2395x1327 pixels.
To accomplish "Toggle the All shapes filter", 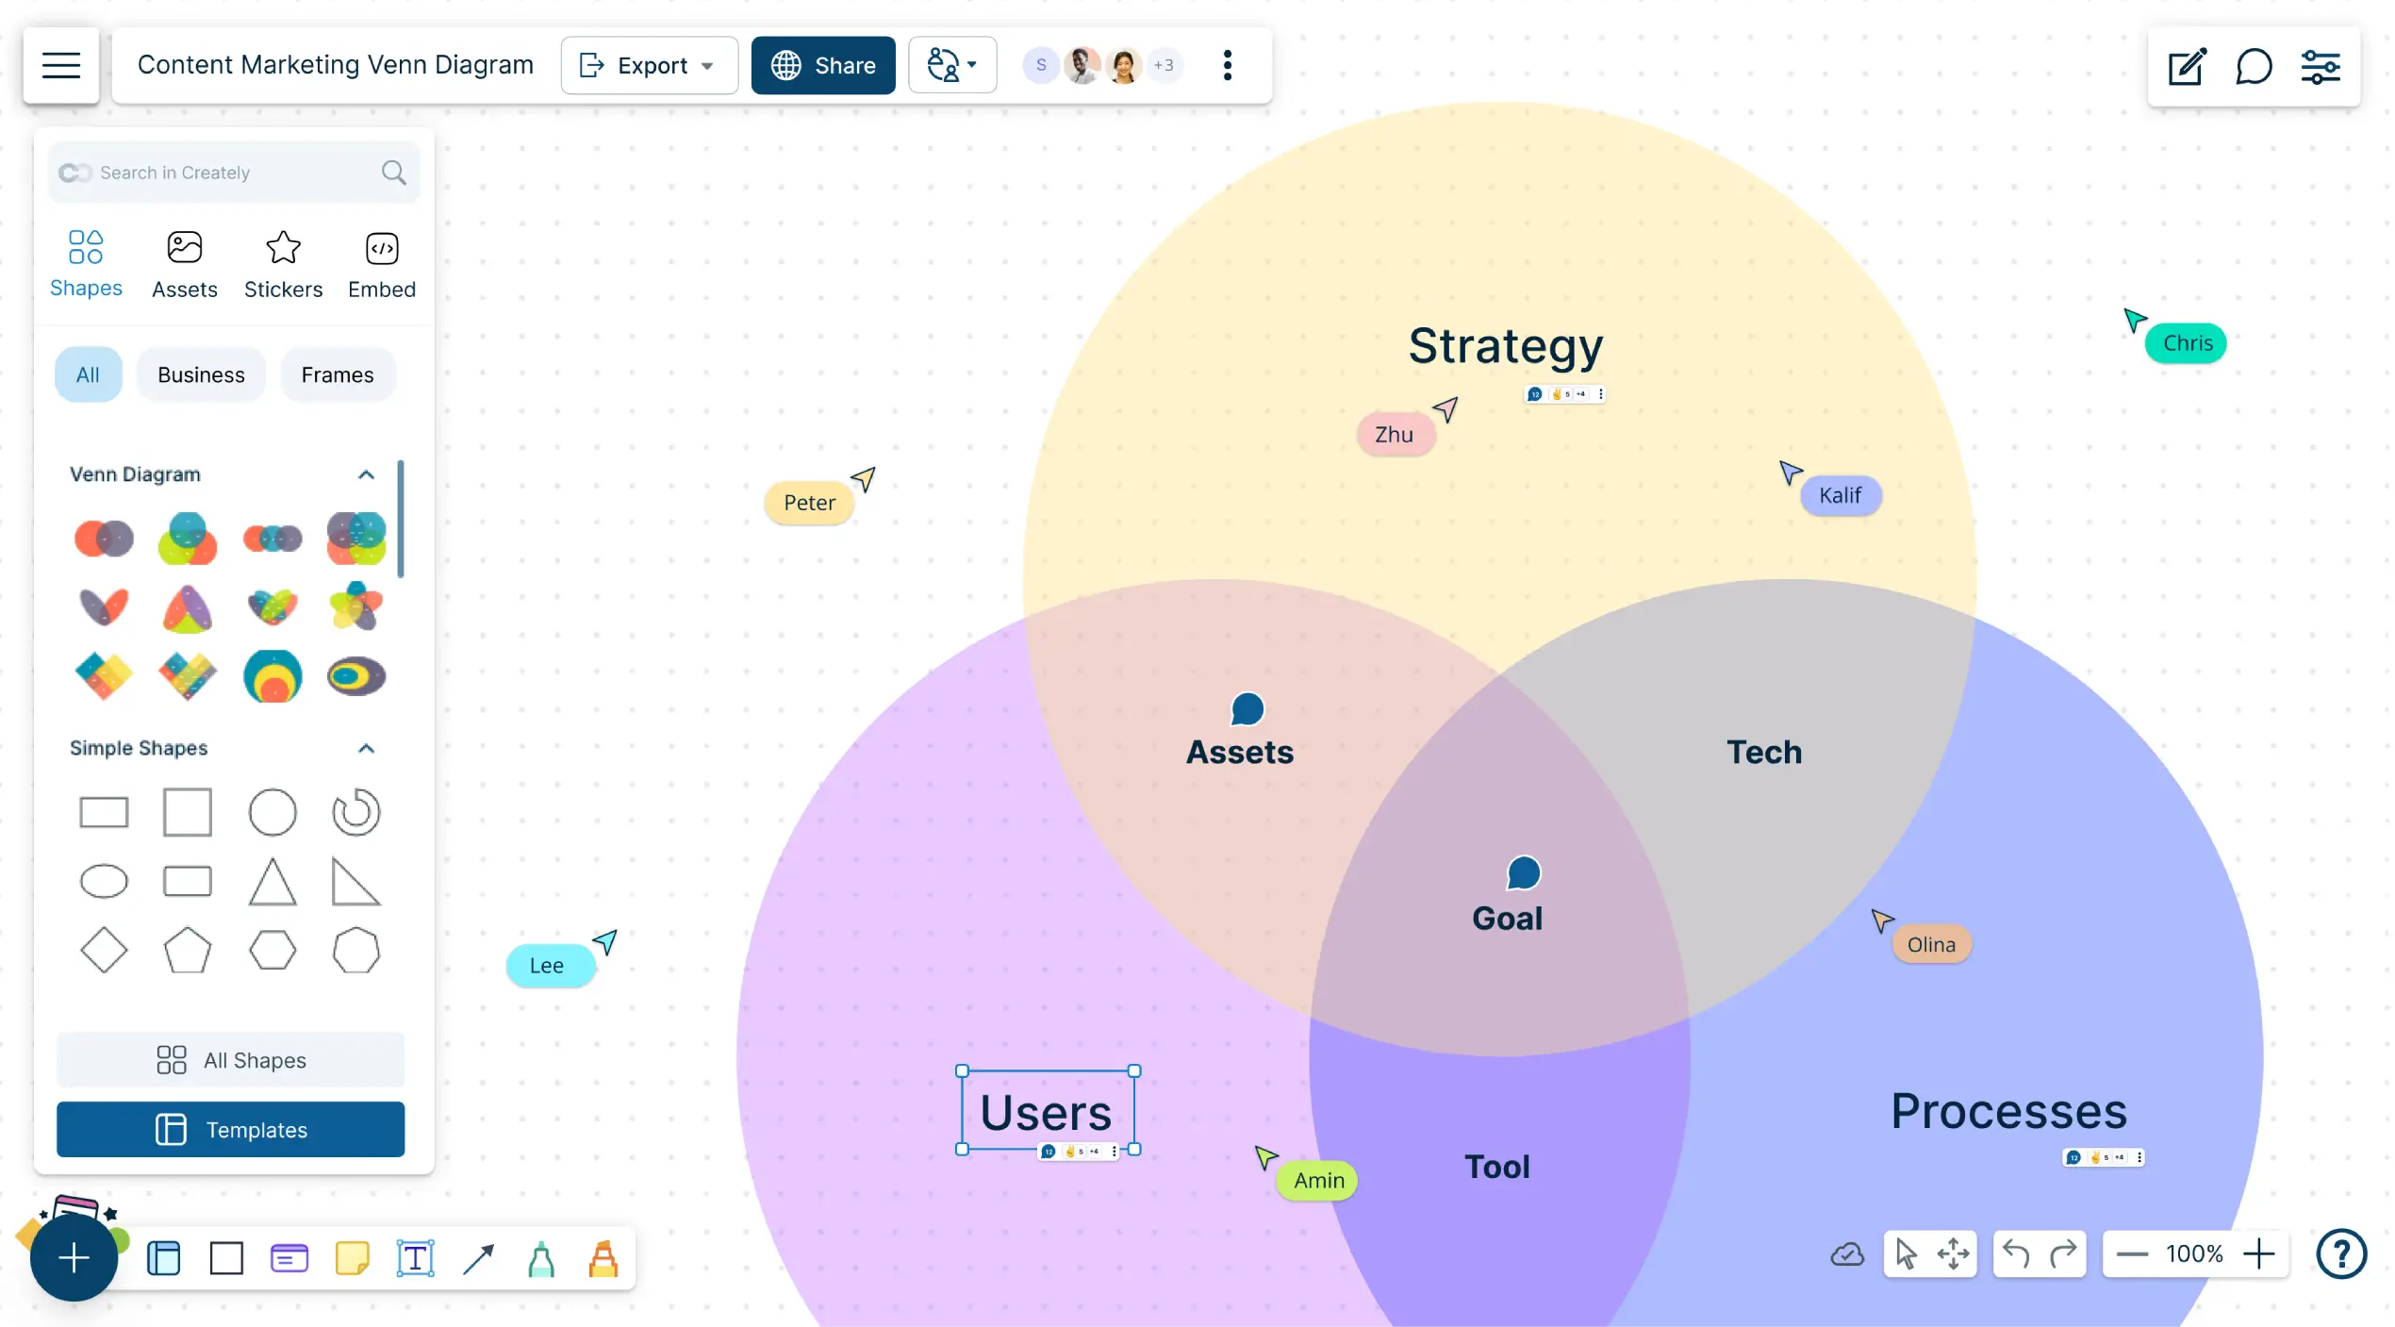I will pos(89,374).
